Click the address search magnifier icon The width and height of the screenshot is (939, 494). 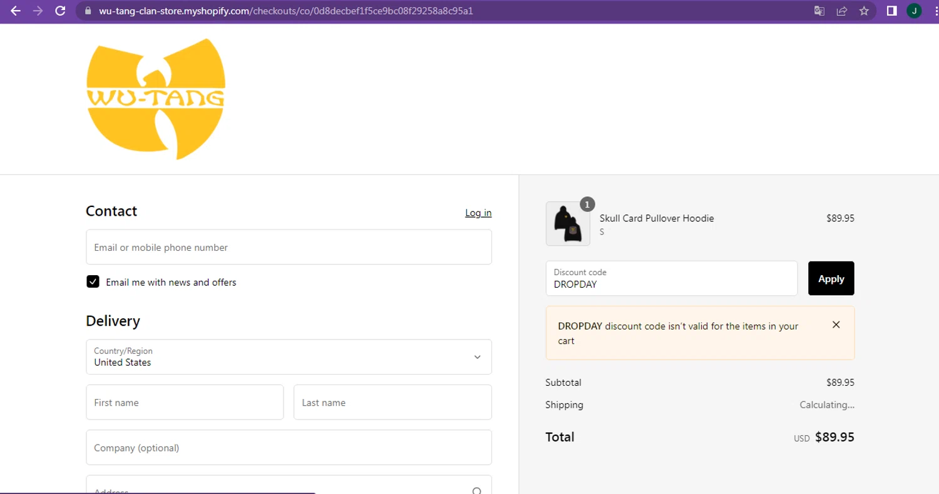[x=476, y=491]
